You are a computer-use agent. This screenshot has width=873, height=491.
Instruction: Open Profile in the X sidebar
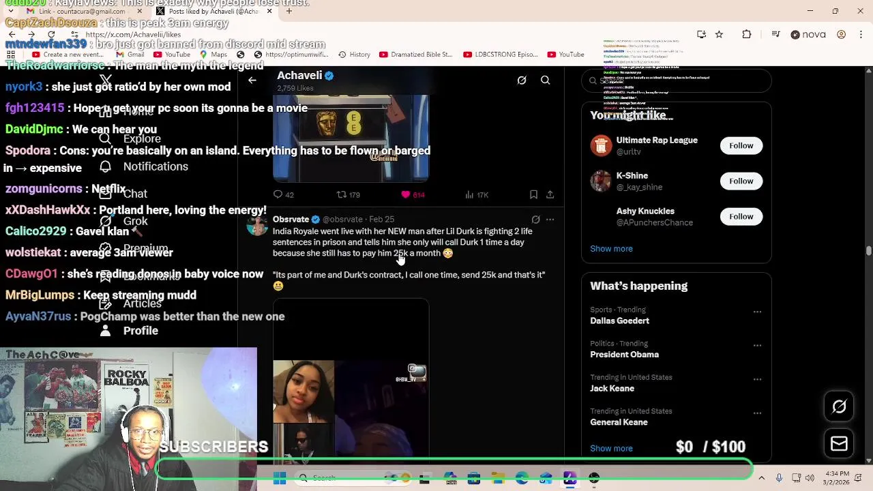pyautogui.click(x=129, y=331)
